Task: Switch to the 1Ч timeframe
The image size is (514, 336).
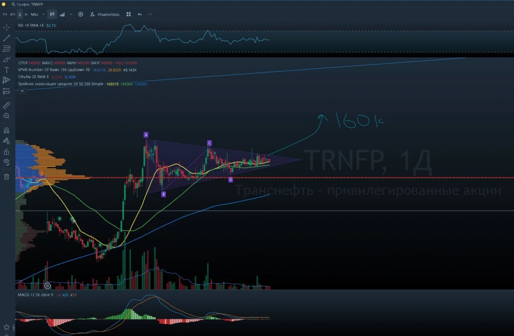Action: (x=5, y=14)
